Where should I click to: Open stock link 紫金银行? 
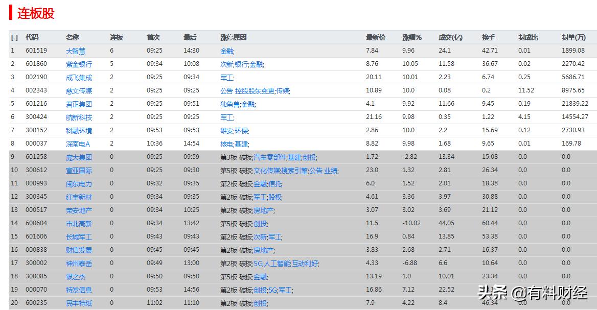79,64
